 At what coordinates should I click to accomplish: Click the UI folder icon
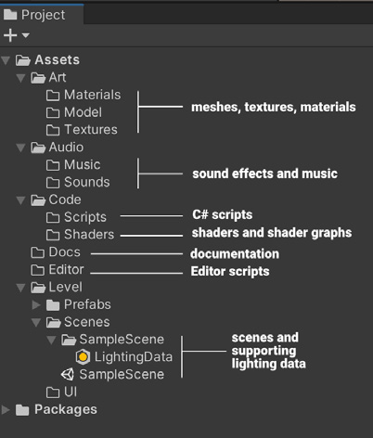[53, 393]
